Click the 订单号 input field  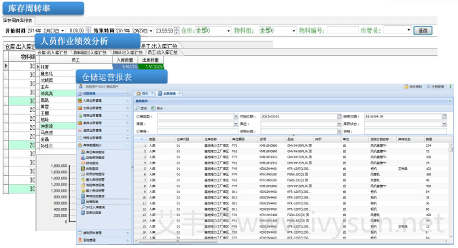198,131
